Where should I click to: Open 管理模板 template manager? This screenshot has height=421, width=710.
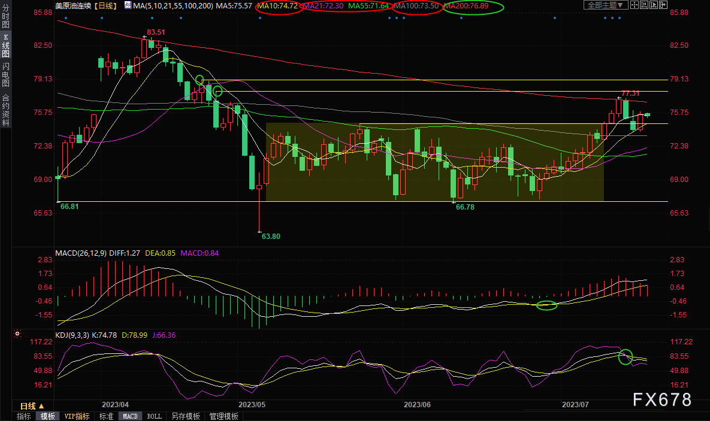pos(223,416)
